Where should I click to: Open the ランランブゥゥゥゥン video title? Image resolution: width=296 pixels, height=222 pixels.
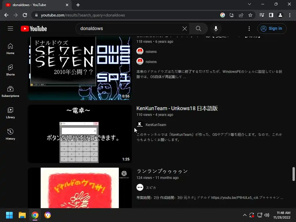(162, 171)
